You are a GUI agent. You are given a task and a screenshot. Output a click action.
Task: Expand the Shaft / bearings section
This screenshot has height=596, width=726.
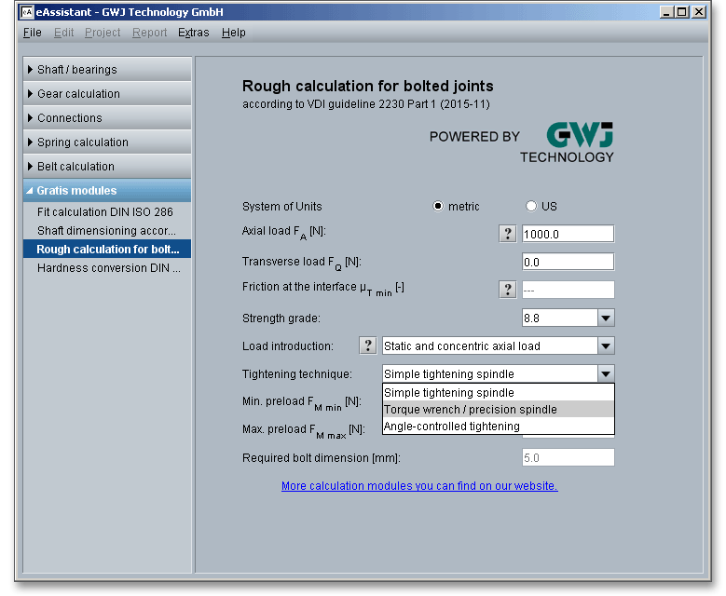[x=107, y=70]
